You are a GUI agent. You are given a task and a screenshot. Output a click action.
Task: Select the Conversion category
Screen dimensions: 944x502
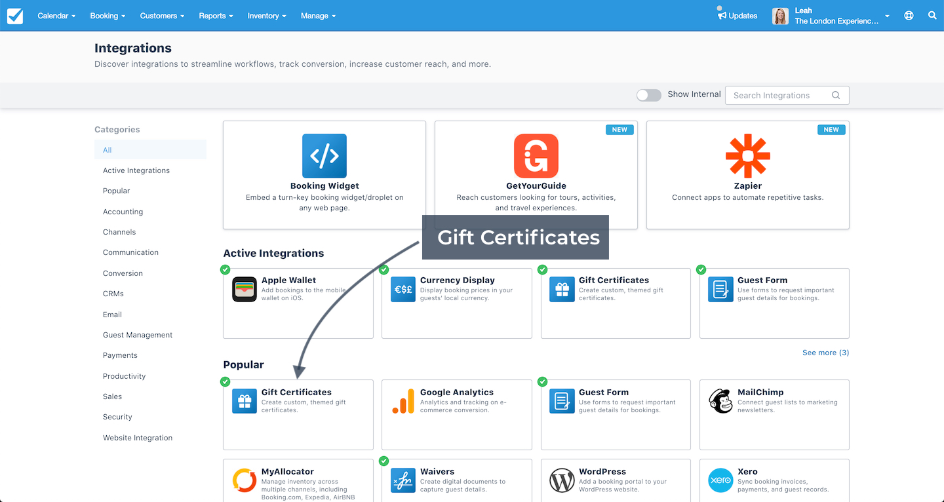pyautogui.click(x=123, y=273)
